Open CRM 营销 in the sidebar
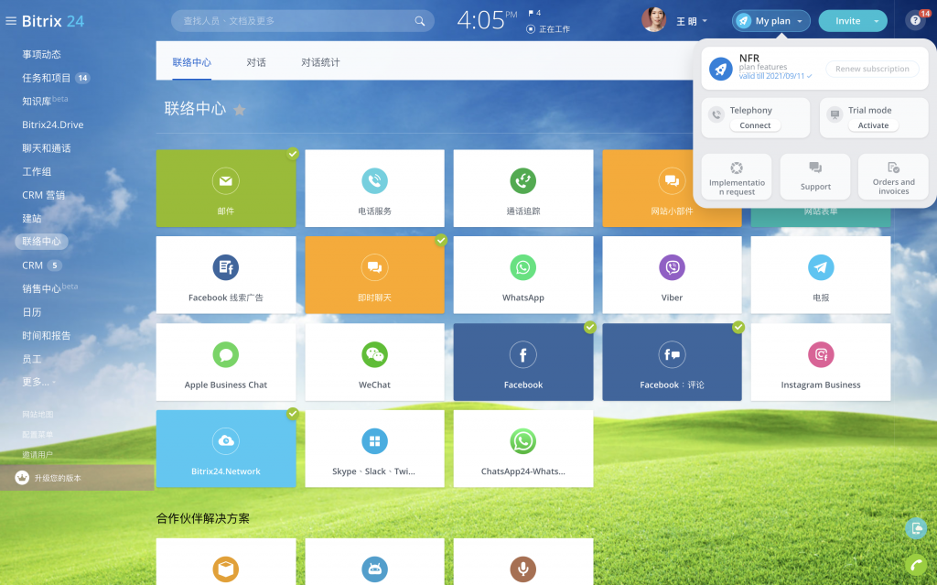Image resolution: width=937 pixels, height=585 pixels. [x=44, y=195]
